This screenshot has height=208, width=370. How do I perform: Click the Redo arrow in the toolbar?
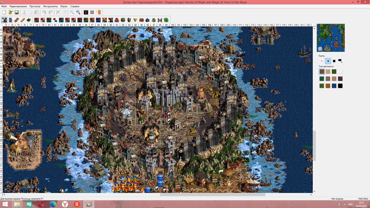(51, 12)
